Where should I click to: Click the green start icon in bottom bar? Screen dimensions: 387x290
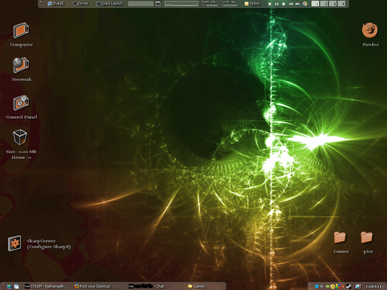[x=9, y=286]
